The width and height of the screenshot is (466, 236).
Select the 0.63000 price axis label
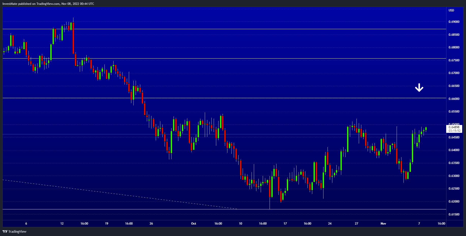[x=454, y=176]
